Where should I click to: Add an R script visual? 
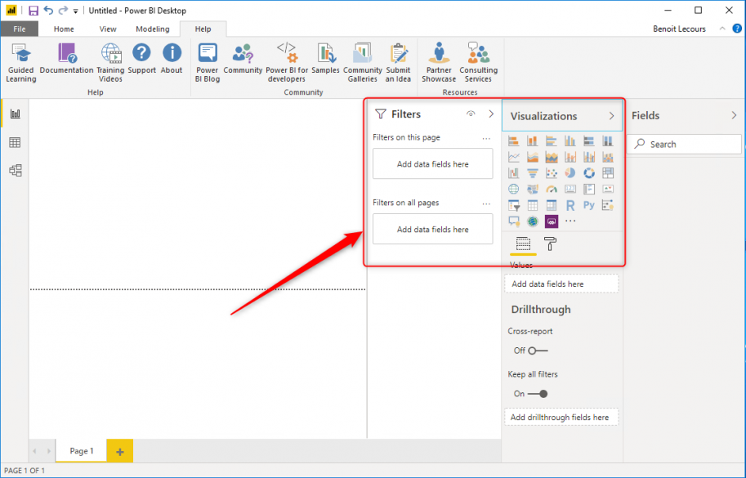(x=570, y=204)
